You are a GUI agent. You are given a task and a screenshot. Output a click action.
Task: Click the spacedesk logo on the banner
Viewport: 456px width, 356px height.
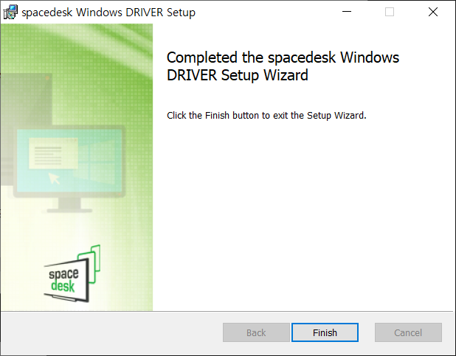(x=72, y=273)
